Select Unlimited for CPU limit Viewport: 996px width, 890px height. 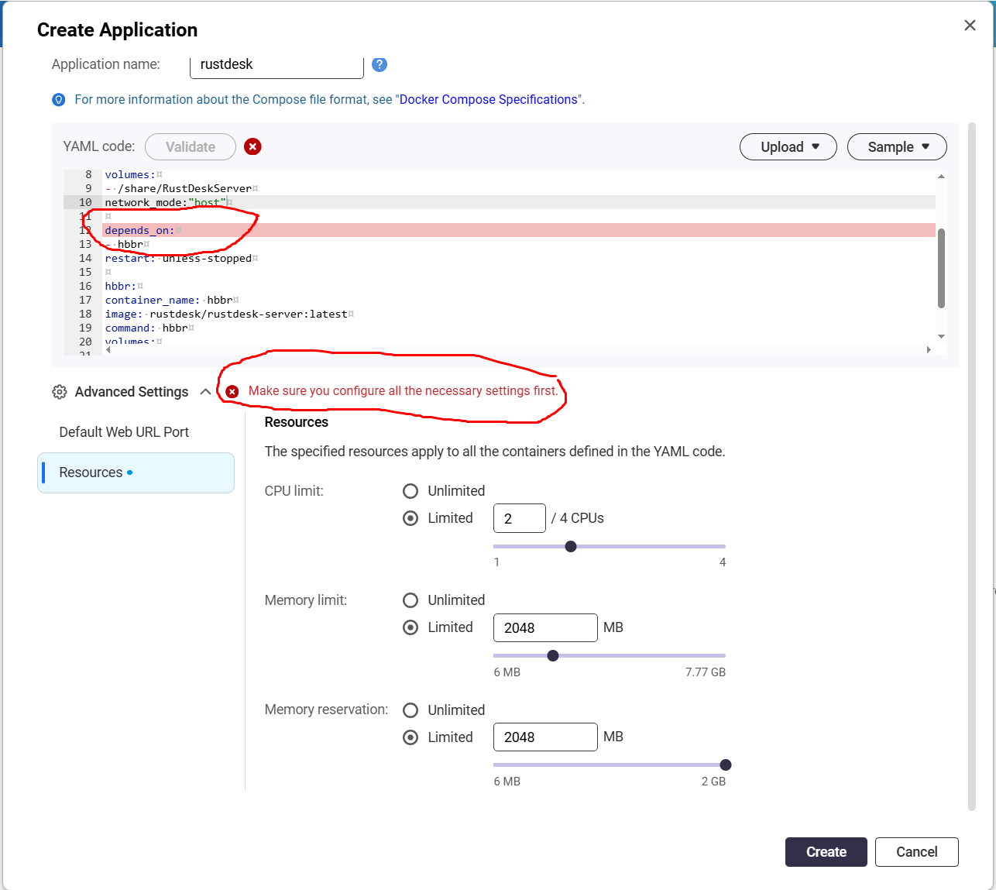[410, 491]
